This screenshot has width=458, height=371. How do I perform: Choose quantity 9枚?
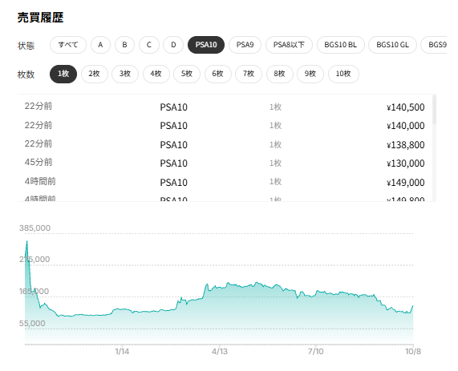click(310, 74)
